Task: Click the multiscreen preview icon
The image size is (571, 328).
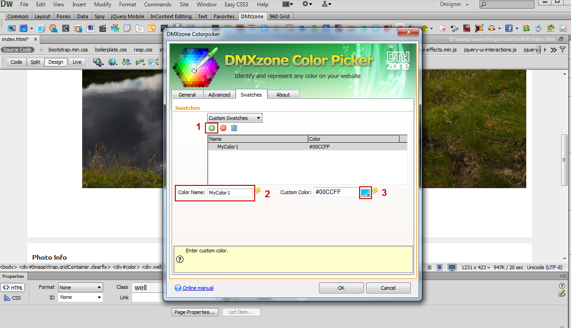Action: click(97, 62)
